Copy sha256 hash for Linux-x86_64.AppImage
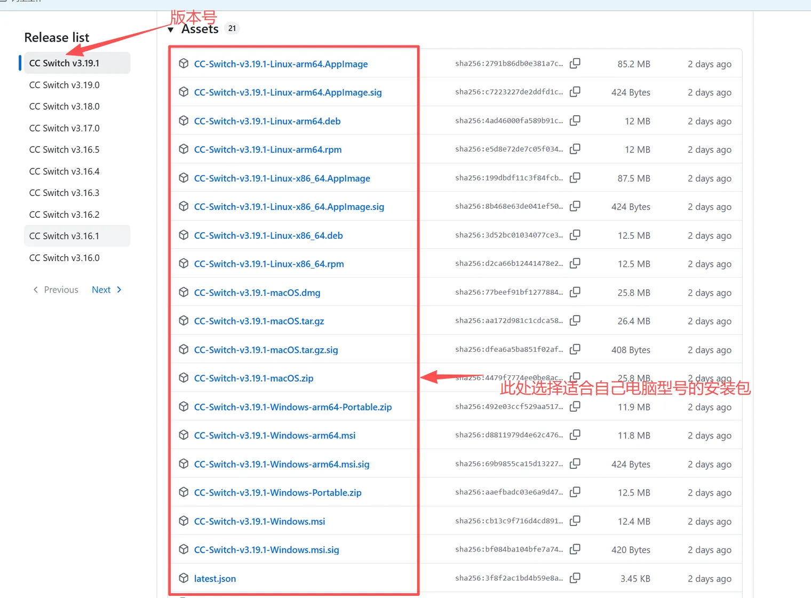Screen dimensions: 811x598 (x=575, y=178)
